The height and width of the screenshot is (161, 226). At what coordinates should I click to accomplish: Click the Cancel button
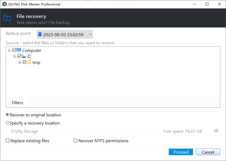[208, 152]
